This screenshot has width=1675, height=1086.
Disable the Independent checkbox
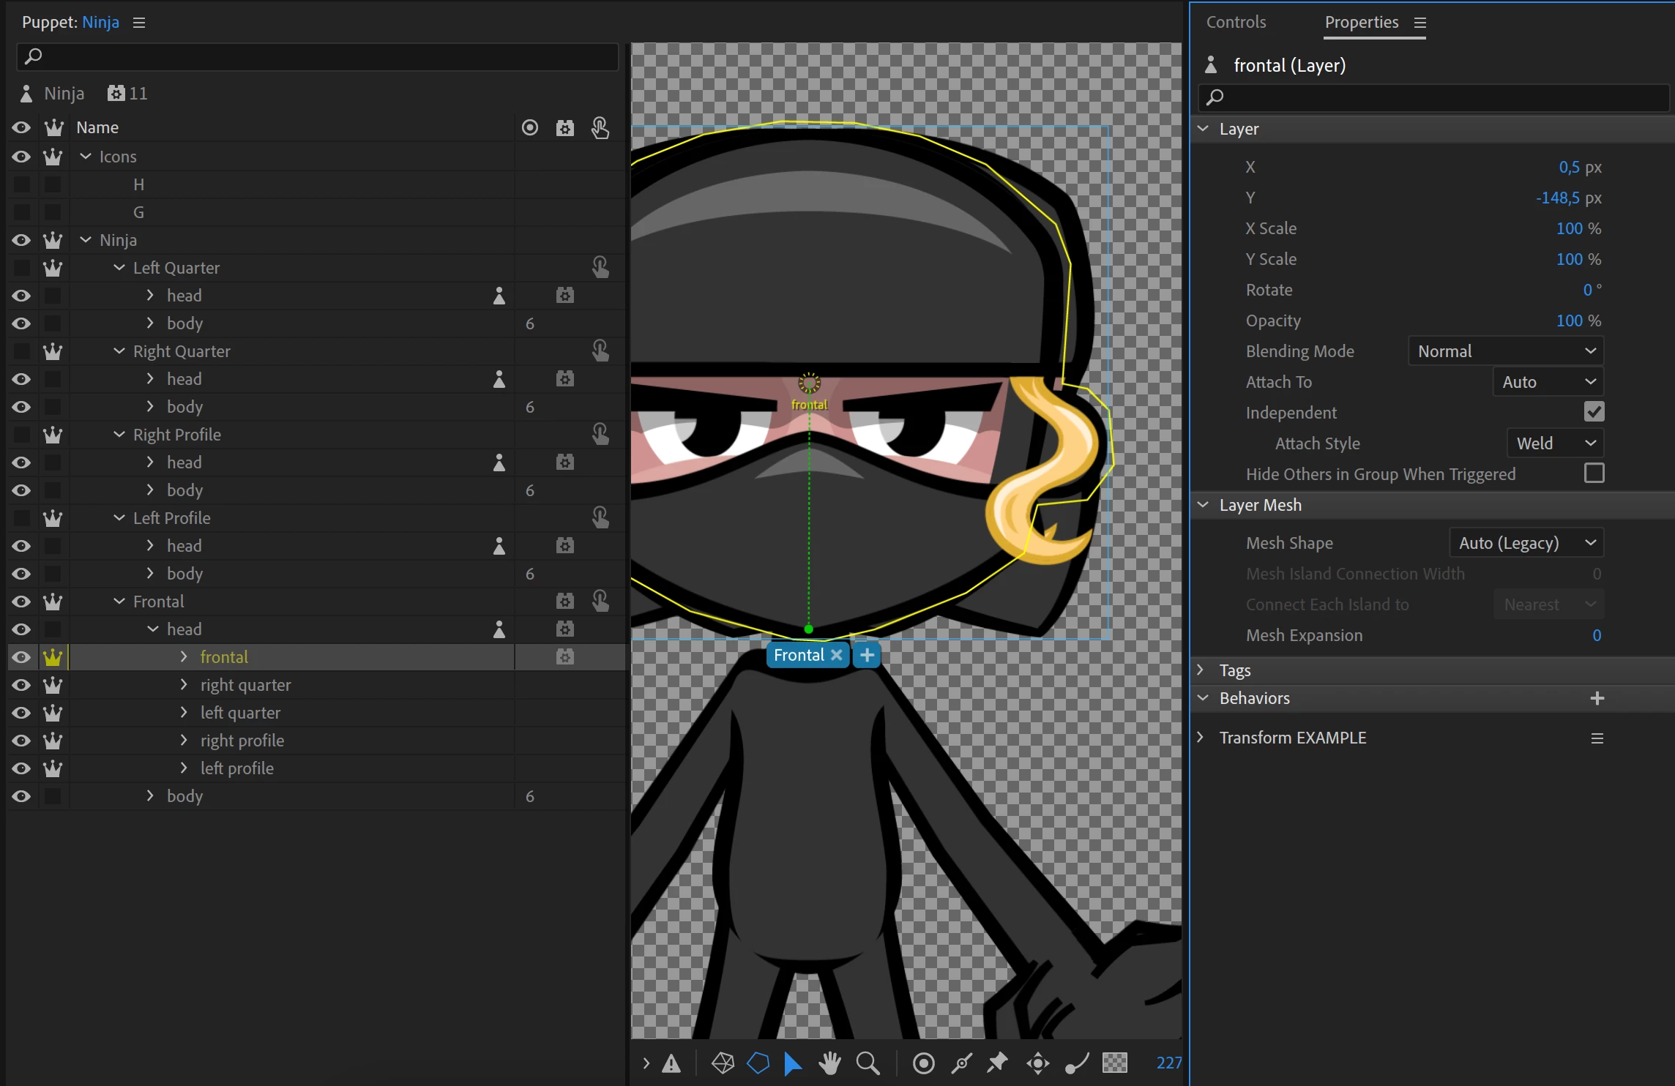1594,412
